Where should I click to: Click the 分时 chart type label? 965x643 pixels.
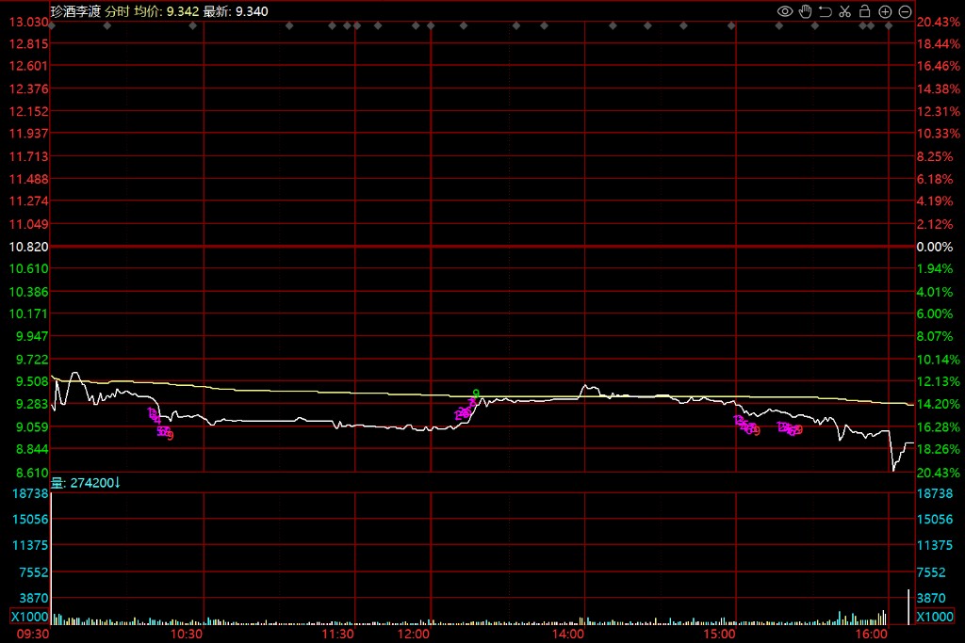(117, 11)
